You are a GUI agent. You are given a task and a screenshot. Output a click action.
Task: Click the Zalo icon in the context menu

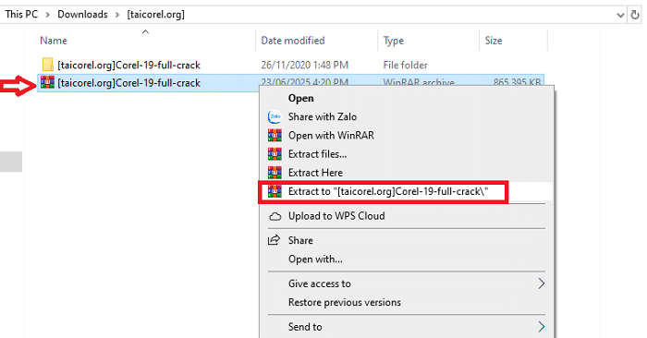[275, 117]
